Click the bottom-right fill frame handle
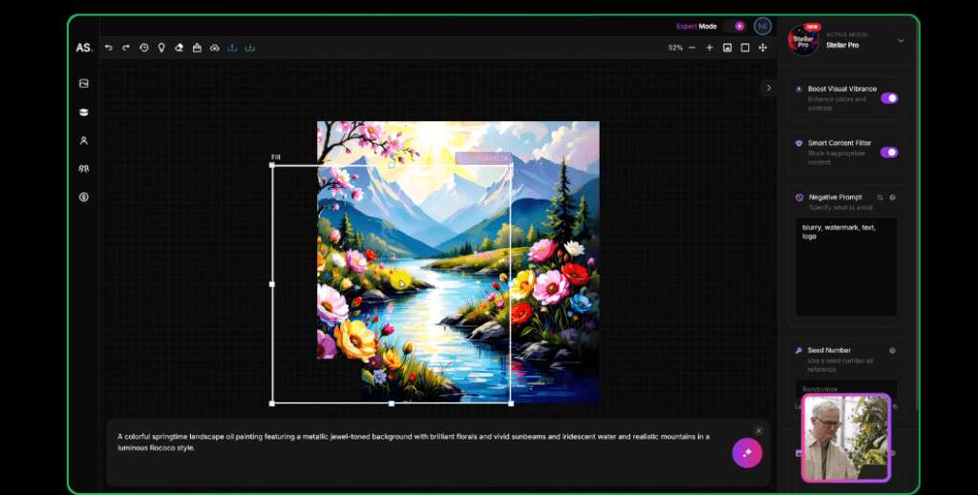Viewport: 978px width, 495px height. [x=512, y=403]
